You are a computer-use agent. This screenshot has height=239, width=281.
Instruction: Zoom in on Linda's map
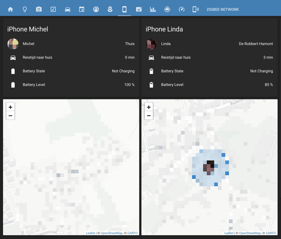pos(149,107)
